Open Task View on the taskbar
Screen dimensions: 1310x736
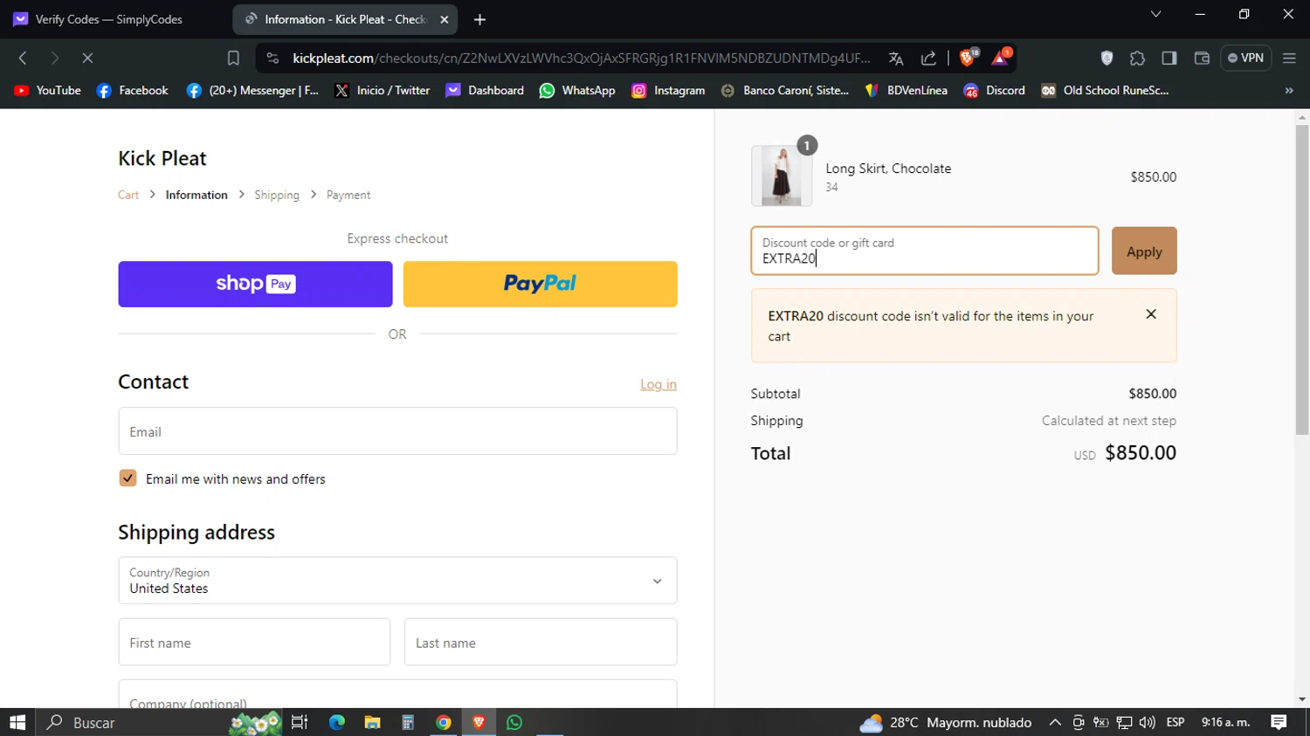[x=300, y=722]
